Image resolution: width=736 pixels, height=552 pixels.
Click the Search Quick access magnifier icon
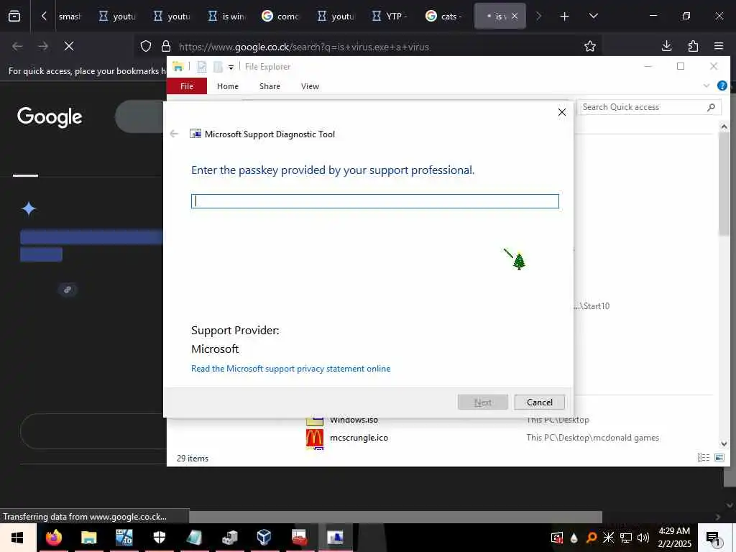tap(711, 107)
